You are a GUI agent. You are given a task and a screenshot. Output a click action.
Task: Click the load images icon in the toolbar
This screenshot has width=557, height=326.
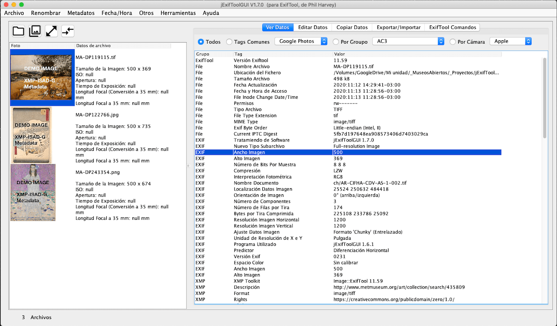click(35, 31)
